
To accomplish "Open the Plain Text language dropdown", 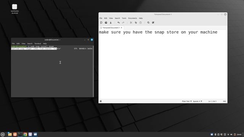I will tap(187, 101).
